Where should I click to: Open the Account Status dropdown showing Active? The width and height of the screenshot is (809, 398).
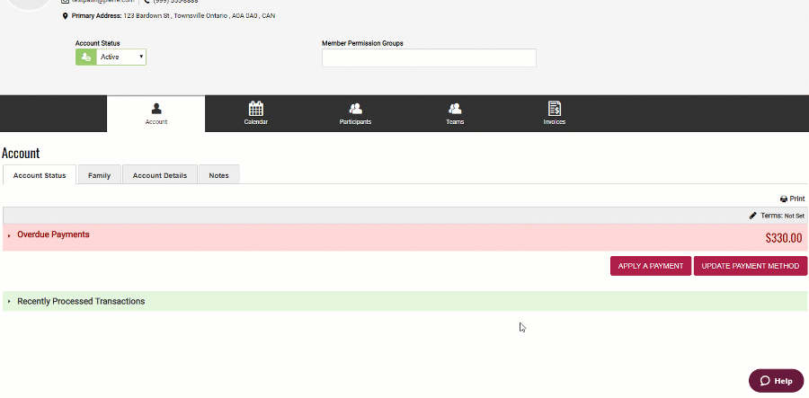tap(120, 57)
